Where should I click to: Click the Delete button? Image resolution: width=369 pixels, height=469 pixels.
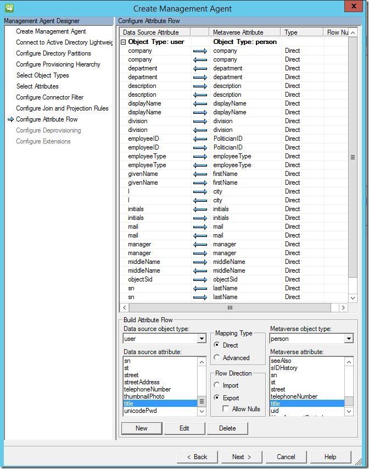click(227, 428)
